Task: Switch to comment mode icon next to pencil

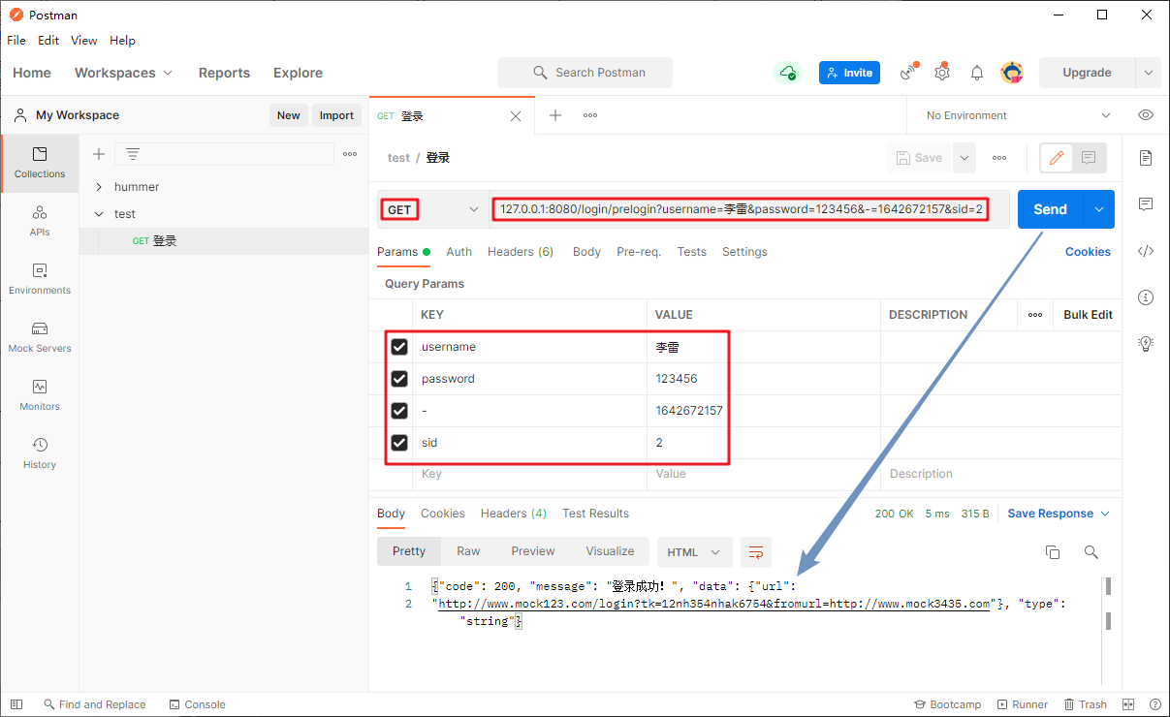Action: click(x=1089, y=158)
